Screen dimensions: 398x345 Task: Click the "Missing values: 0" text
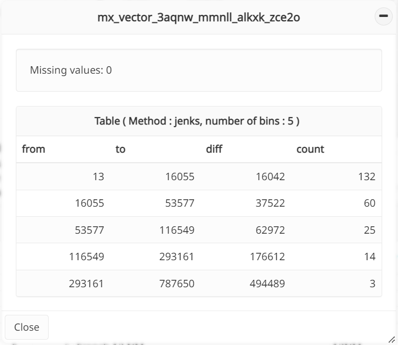pyautogui.click(x=71, y=70)
